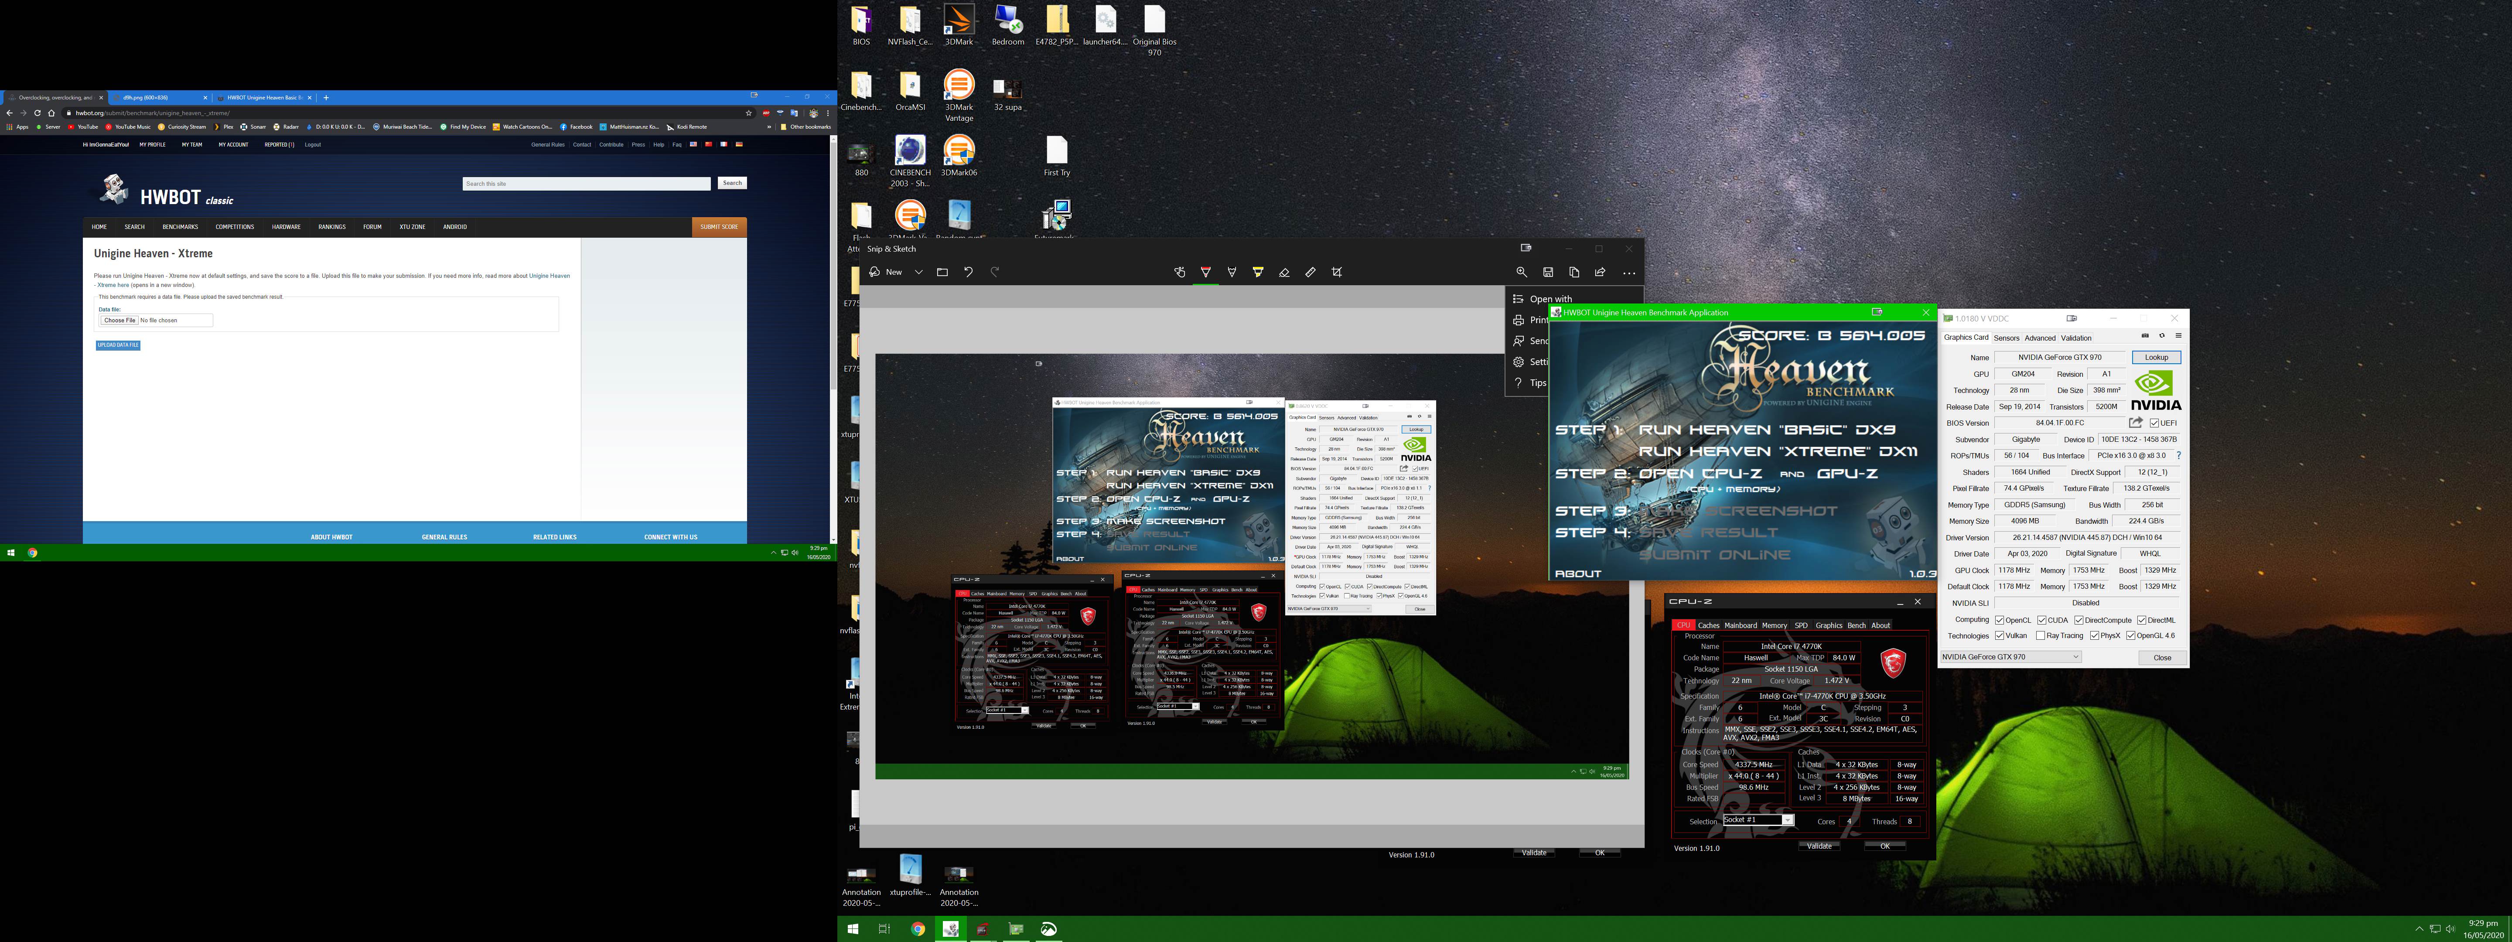Toggle the DirectML checkbox in GPU-Z

[2141, 620]
